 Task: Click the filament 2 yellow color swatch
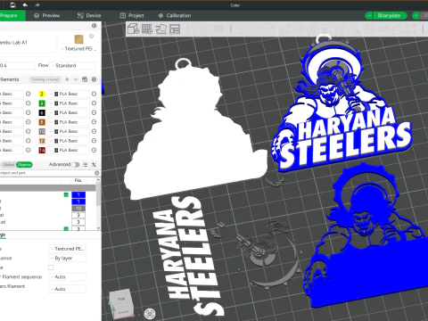point(42,94)
